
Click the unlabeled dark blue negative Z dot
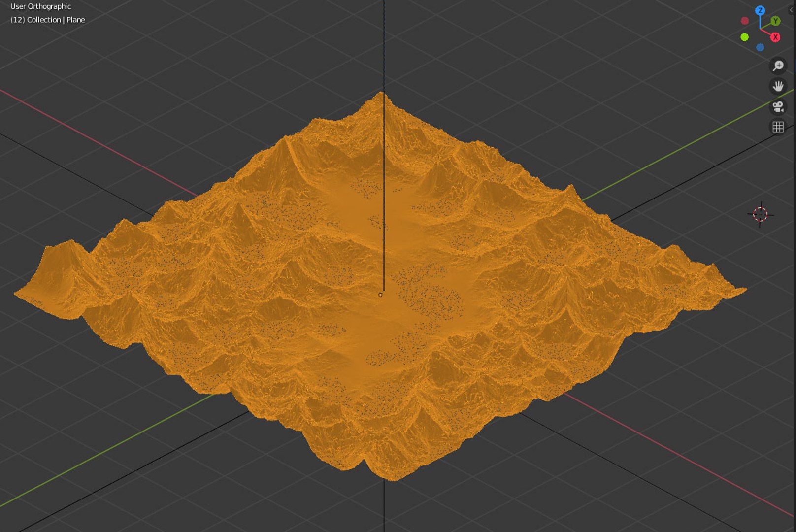pos(760,47)
